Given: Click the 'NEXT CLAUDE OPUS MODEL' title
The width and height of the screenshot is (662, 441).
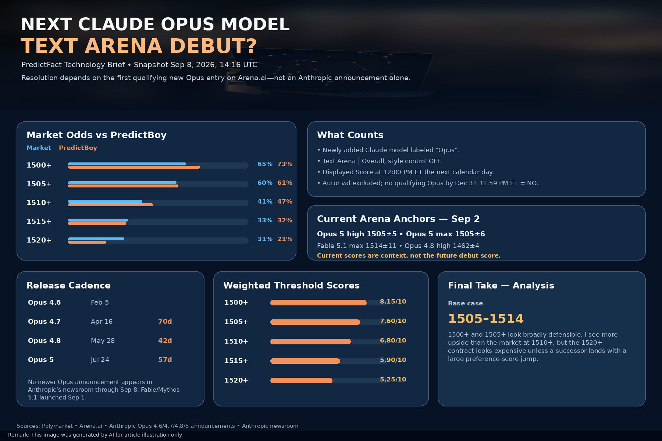Looking at the screenshot, I should pyautogui.click(x=155, y=24).
